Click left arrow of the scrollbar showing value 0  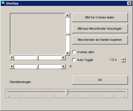pos(12,67)
